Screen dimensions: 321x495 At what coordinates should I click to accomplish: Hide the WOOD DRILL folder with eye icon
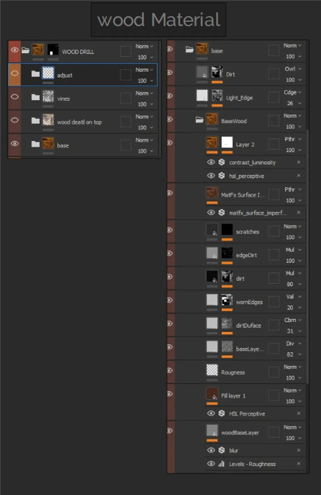[x=15, y=50]
